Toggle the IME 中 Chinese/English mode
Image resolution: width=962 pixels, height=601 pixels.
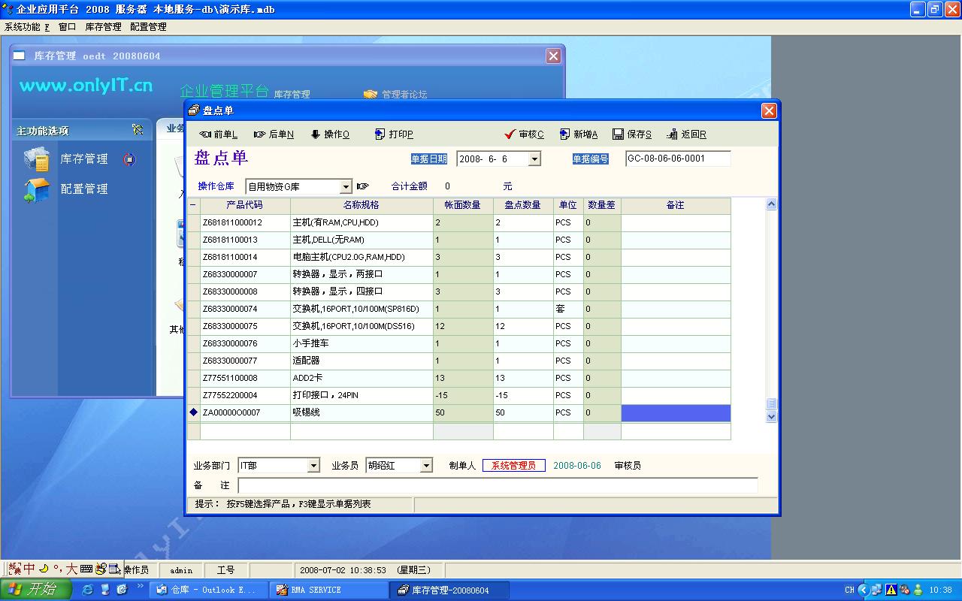[x=29, y=569]
